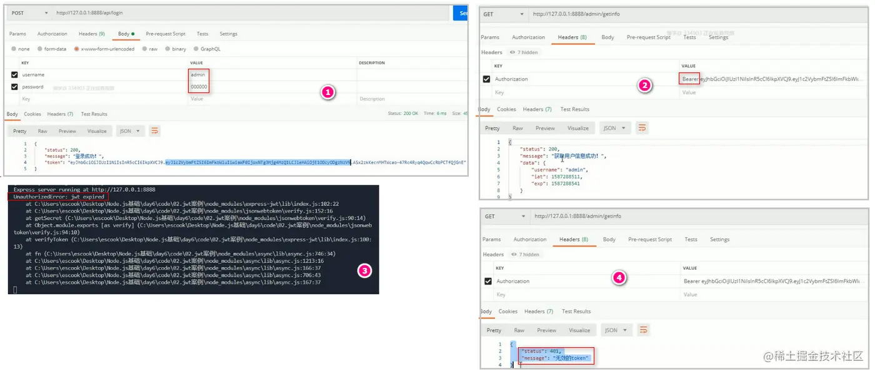Viewport: 875px width, 374px height.
Task: Open Pre-request Script tab in the 401 getinfo panel
Action: click(x=650, y=239)
